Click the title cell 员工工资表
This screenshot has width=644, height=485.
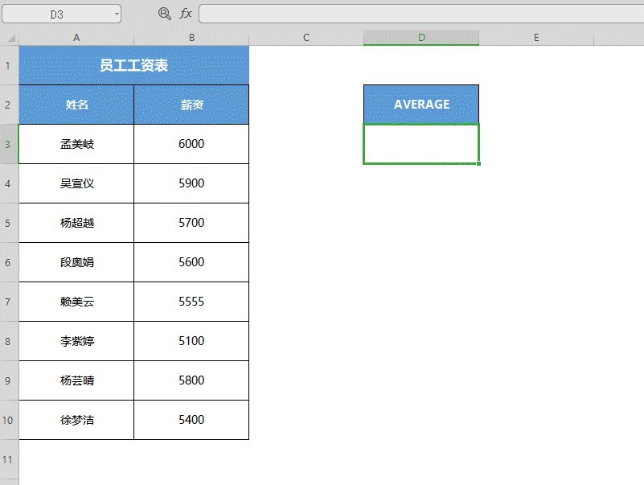tap(134, 65)
